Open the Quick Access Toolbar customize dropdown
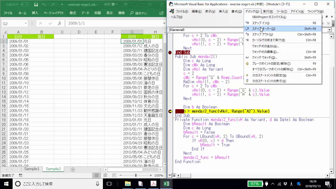Screen dimensions: 336x189 (62, 4)
